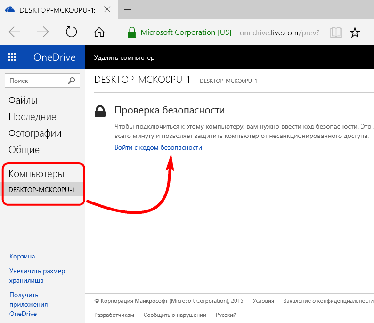
Task: Open Корзина link
Action: pyautogui.click(x=22, y=256)
